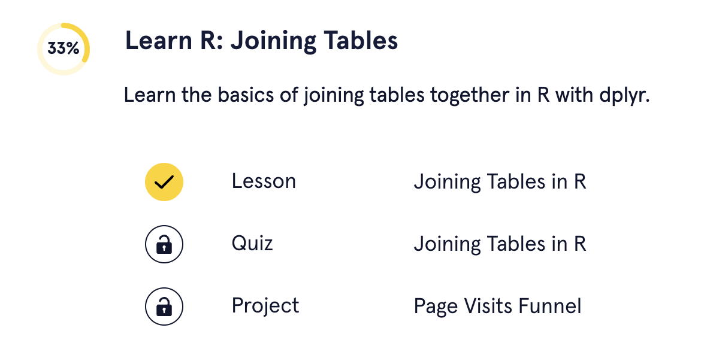Click the dplyr course description text
The width and height of the screenshot is (701, 352).
(x=386, y=96)
